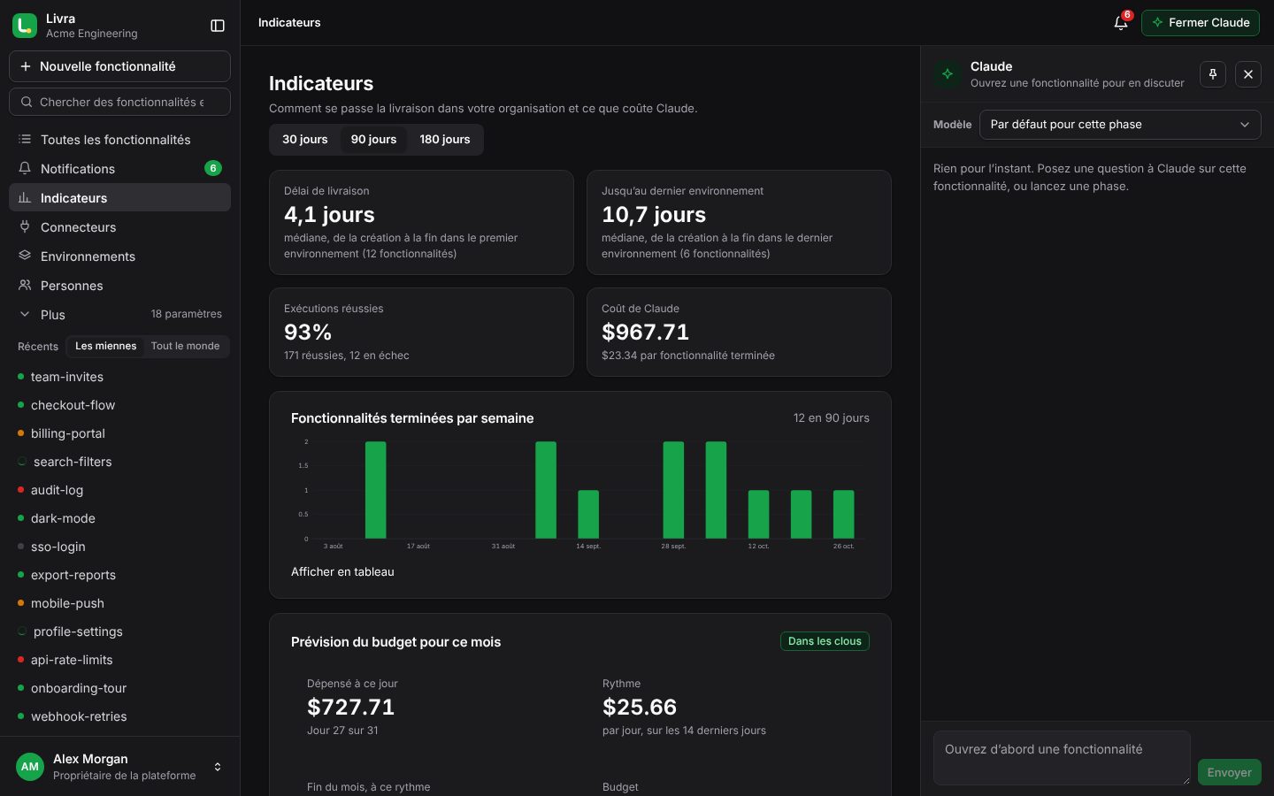Switch range to 90 jours
Viewport: 1274px width, 796px height.
[x=373, y=140]
